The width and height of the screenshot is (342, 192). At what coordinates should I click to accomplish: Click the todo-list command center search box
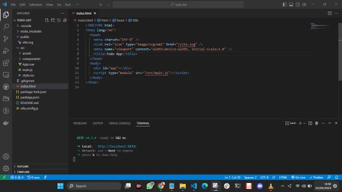tap(178, 5)
